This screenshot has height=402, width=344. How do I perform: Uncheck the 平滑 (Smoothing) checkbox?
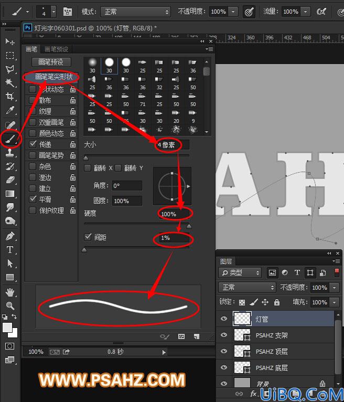pos(33,199)
